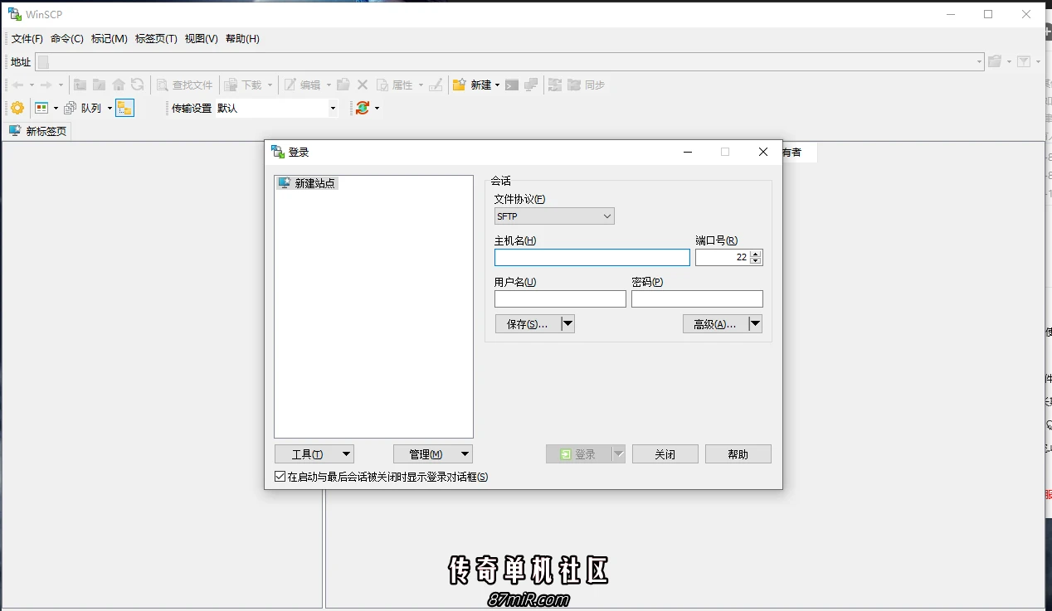Click the delete X icon in toolbar

pos(363,85)
